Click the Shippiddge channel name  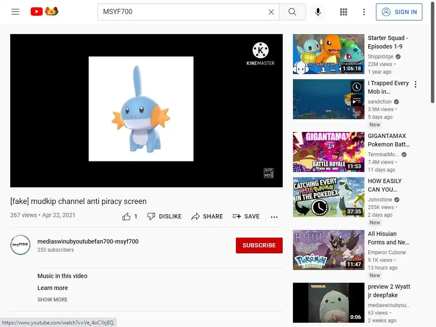tap(380, 57)
